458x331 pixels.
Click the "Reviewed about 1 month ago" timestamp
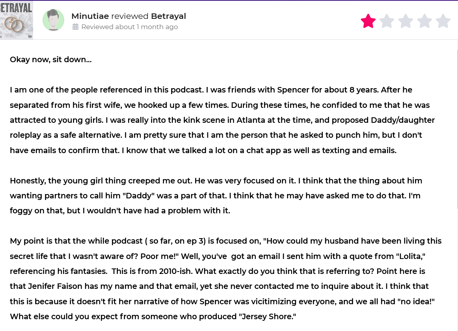pos(129,27)
